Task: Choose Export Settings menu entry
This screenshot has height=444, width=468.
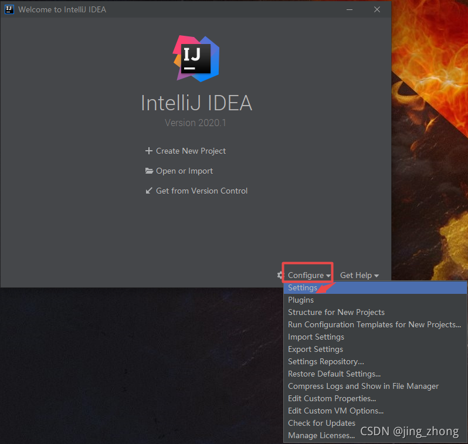Action: 375,349
